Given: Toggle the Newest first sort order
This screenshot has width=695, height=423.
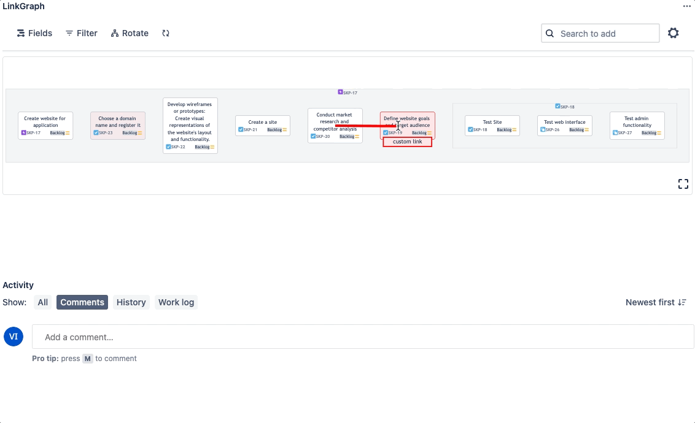Looking at the screenshot, I should click(655, 302).
